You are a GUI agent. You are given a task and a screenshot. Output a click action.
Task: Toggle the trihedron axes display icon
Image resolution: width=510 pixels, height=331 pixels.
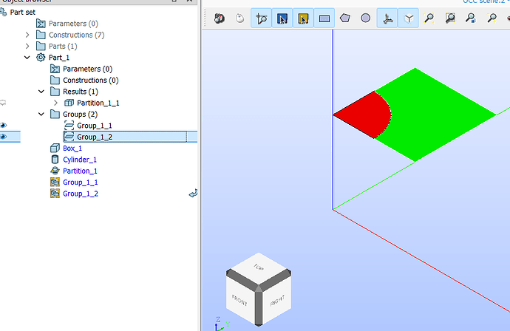click(387, 18)
